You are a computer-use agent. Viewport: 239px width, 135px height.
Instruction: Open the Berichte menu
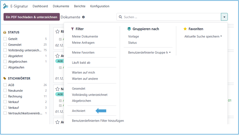pos(79,6)
